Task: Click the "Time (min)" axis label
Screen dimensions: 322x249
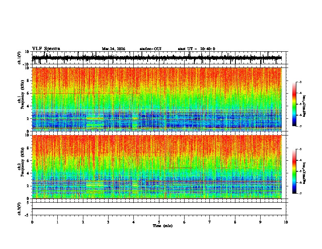Action: click(x=163, y=226)
